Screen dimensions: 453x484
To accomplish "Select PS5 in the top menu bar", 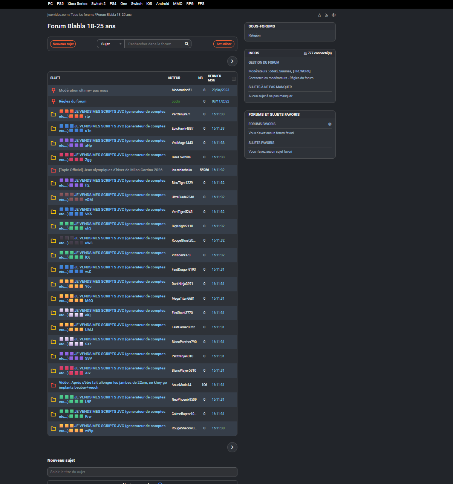I will point(60,4).
